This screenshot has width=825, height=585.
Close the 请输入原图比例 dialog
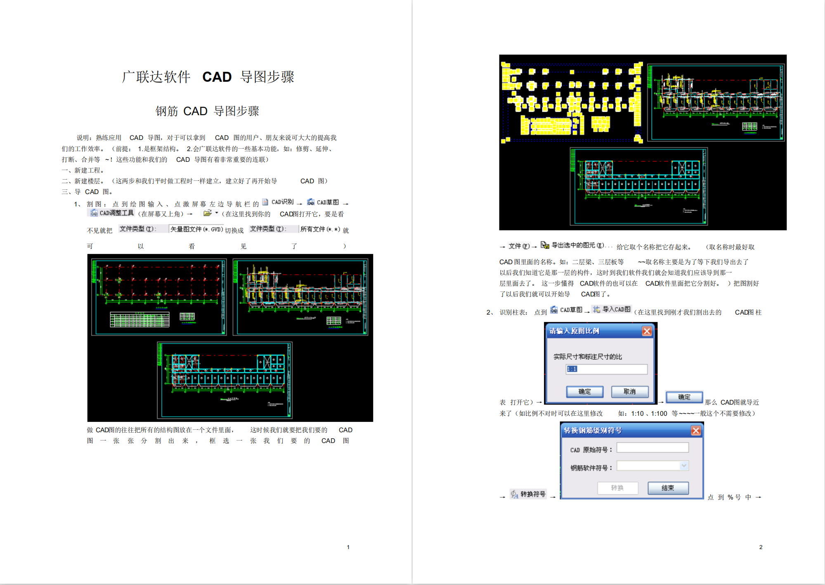pos(647,331)
